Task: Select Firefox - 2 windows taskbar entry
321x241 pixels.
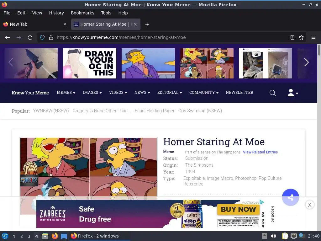Action: click(99, 236)
